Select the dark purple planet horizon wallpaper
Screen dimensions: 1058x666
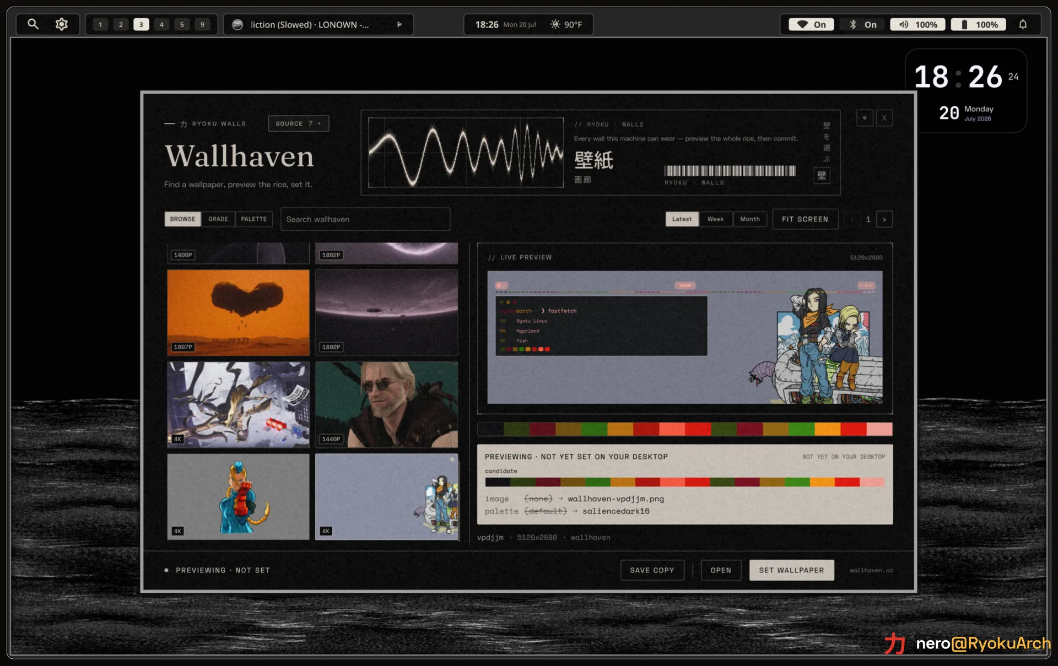pyautogui.click(x=387, y=312)
